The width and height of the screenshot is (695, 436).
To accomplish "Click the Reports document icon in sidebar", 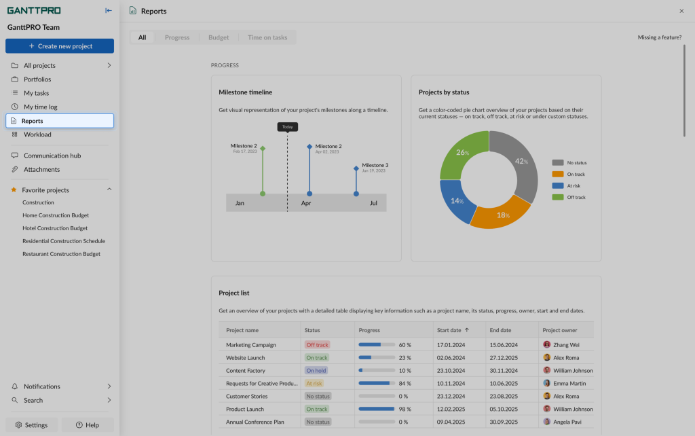I will pos(13,120).
